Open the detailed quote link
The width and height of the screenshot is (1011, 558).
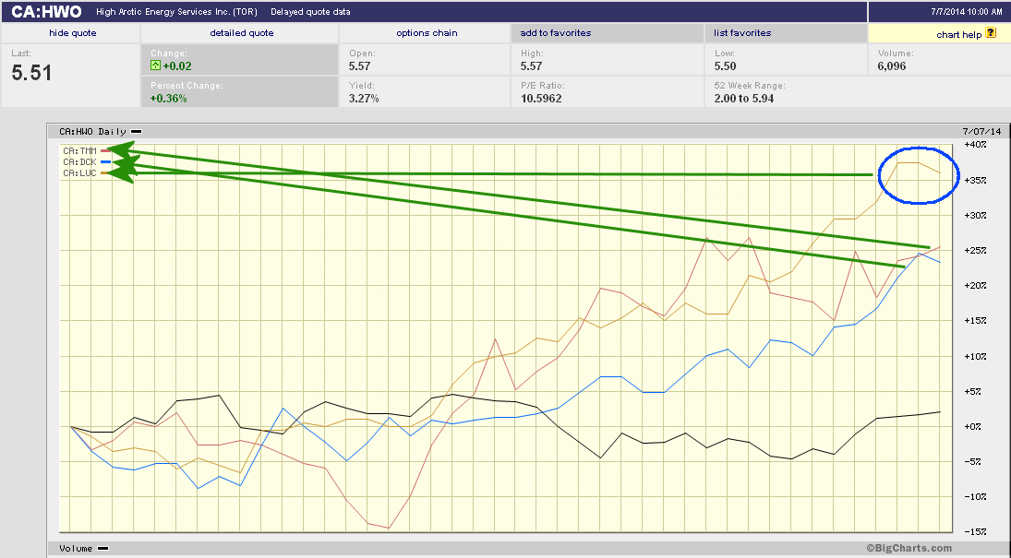(241, 33)
